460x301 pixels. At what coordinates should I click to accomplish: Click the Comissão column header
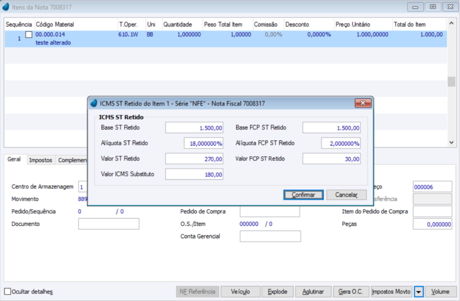(x=268, y=24)
